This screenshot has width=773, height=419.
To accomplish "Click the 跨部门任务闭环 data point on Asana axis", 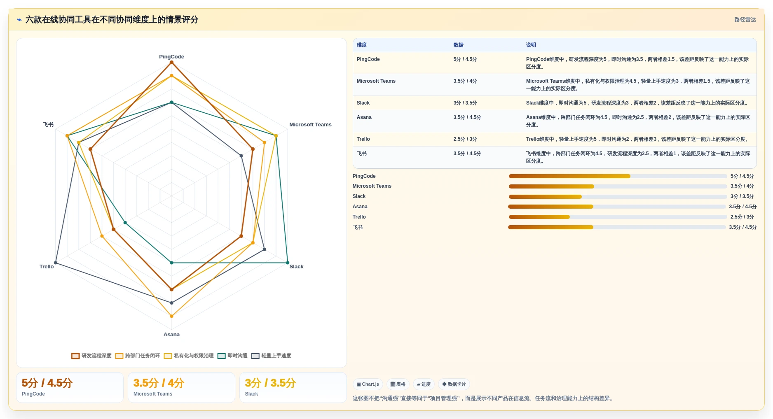I will [x=171, y=316].
